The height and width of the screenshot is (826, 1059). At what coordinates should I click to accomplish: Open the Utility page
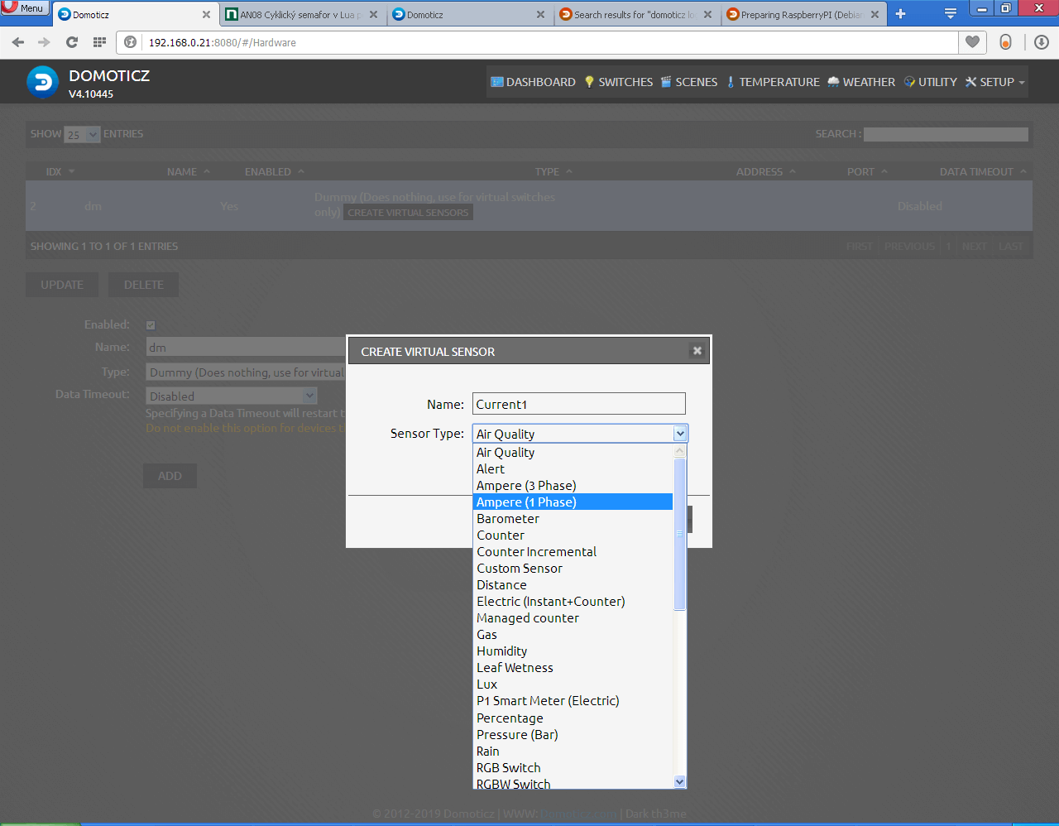coord(930,82)
